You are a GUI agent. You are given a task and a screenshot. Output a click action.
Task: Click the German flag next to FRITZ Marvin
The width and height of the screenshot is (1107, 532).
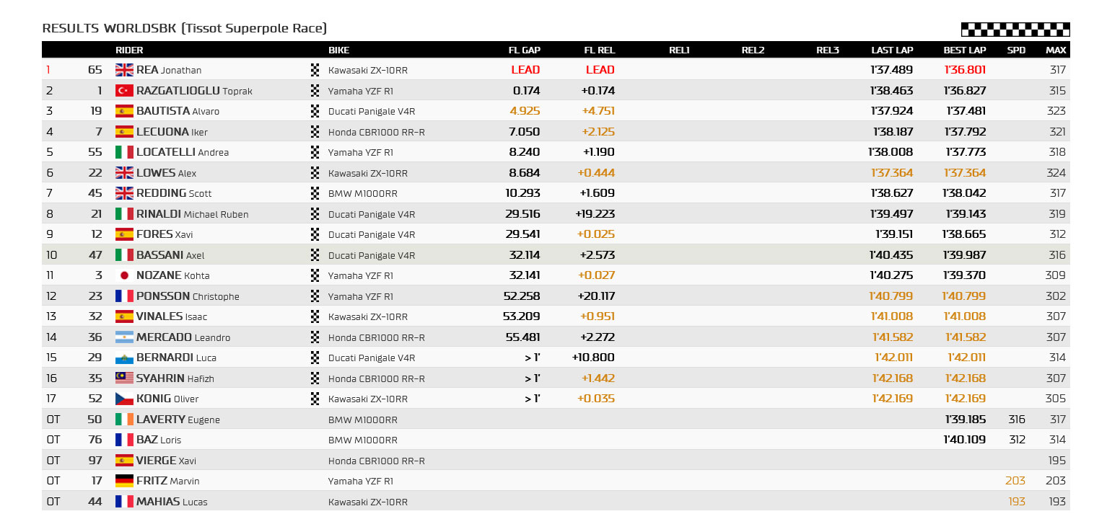coord(124,481)
